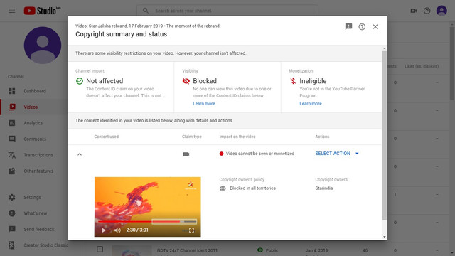
Task: Click the green Not affected check icon
Action: (x=80, y=81)
